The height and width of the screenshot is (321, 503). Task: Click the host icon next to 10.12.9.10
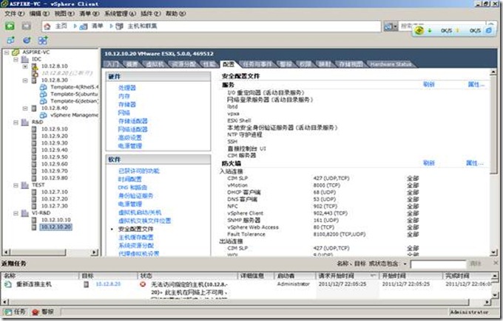[34, 129]
